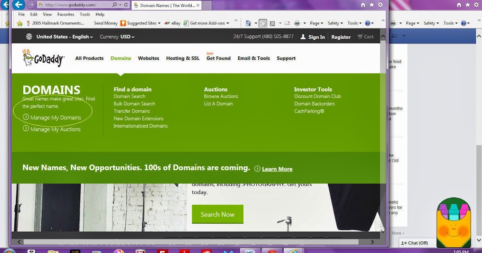Click the CashParking link
The height and width of the screenshot is (253, 482).
point(309,111)
